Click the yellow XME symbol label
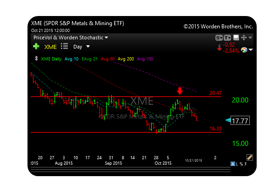Screen dimensions: 275x183 50,47
